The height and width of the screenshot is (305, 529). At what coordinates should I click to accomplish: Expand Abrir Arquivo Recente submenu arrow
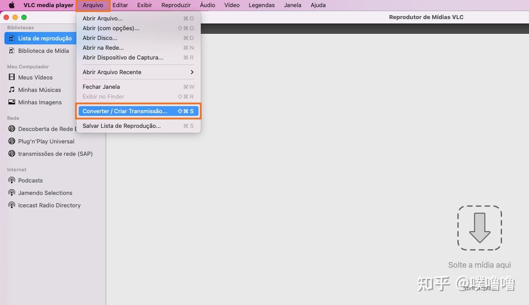pos(192,72)
